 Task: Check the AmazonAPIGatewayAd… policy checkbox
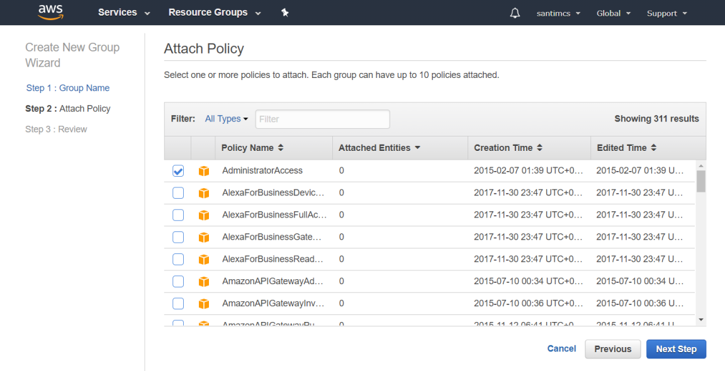178,281
